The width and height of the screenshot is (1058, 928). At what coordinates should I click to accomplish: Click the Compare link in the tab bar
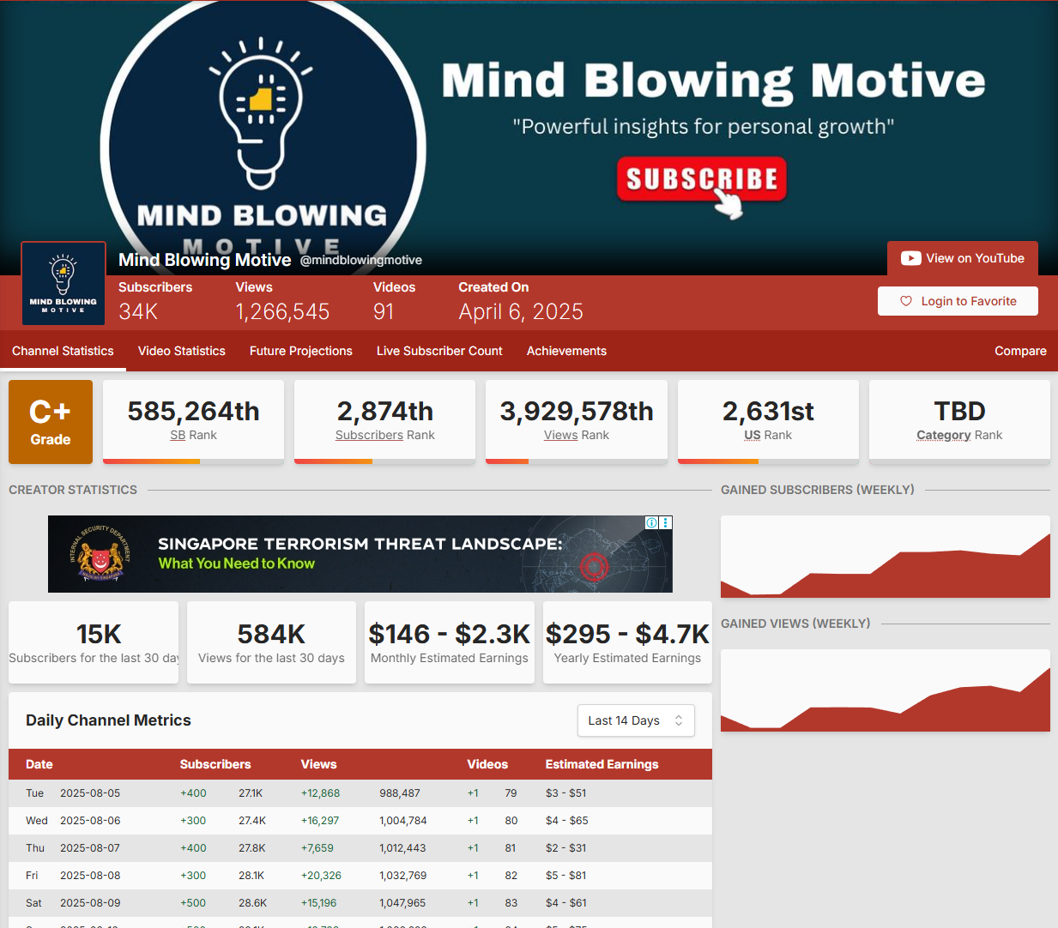click(1020, 351)
